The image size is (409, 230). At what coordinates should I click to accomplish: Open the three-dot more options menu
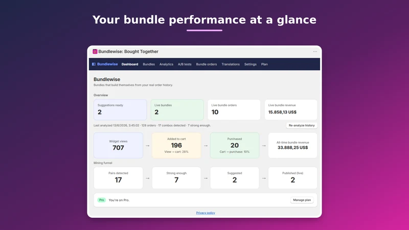click(x=315, y=52)
